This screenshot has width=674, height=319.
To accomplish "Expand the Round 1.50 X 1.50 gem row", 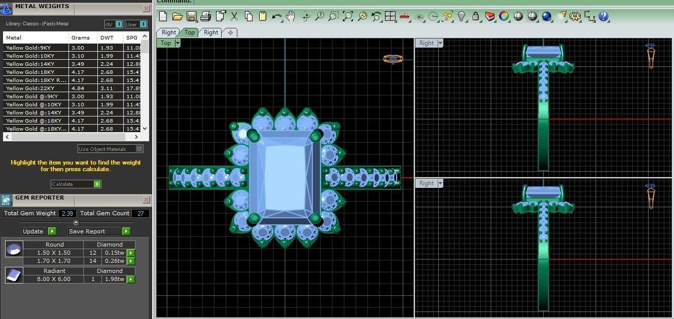I will [x=131, y=253].
